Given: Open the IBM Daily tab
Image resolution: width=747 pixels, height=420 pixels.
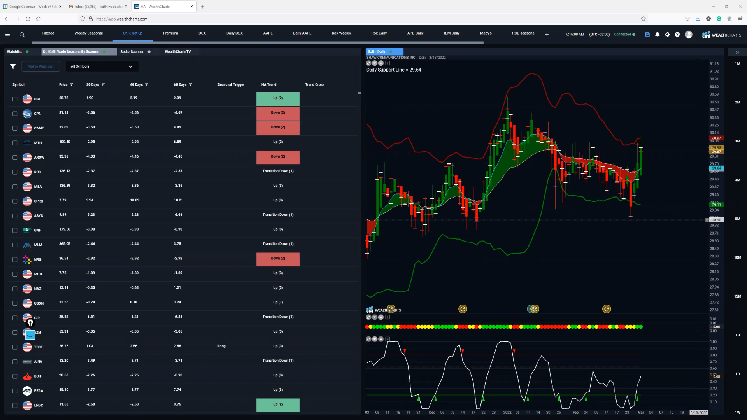Looking at the screenshot, I should pyautogui.click(x=452, y=33).
